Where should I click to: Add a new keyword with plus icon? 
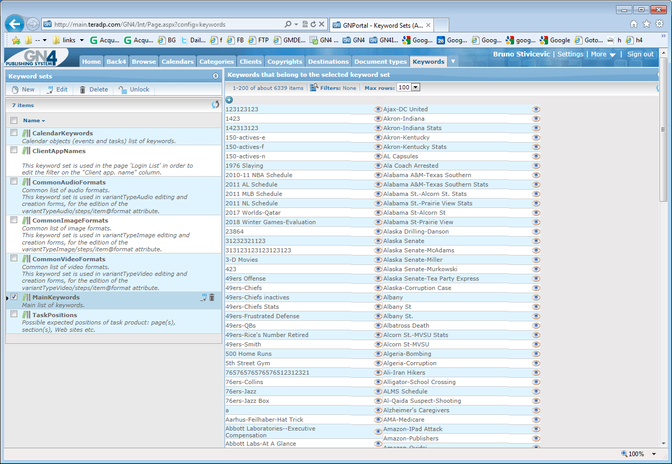point(229,100)
